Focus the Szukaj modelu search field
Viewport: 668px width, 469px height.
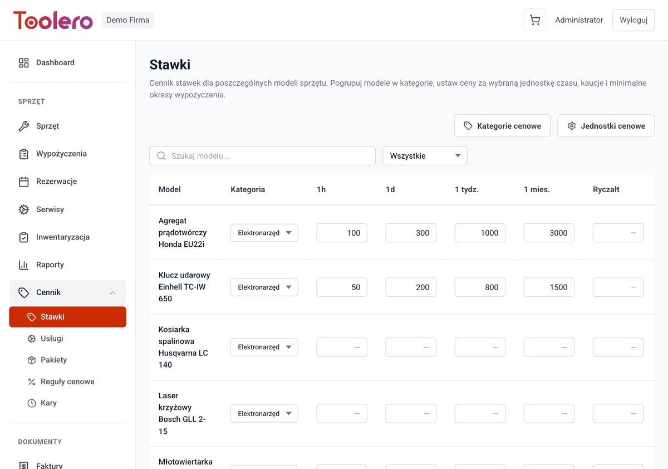[x=263, y=156]
